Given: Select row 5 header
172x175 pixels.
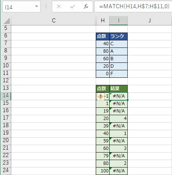Looking at the screenshot, I should pyautogui.click(x=6, y=29).
